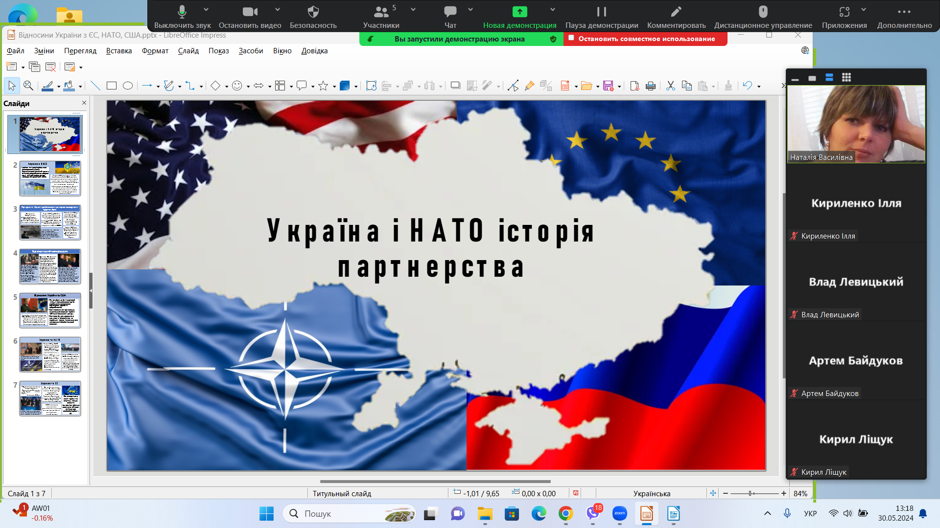Click the zoom in plus button
The height and width of the screenshot is (528, 940).
coord(784,493)
